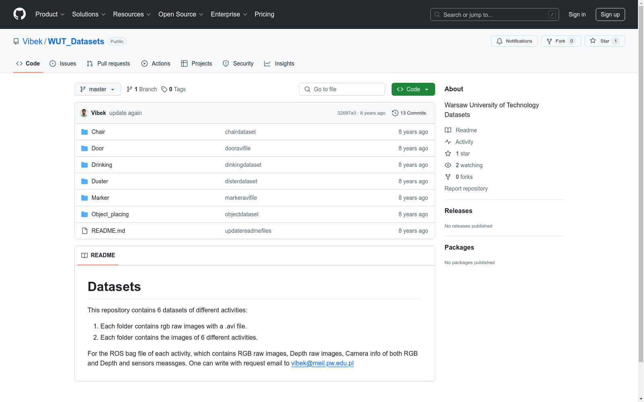Open the Releases heading link
This screenshot has height=402, width=644.
click(458, 211)
